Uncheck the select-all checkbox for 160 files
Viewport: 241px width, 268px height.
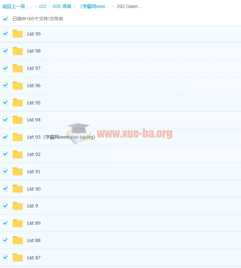[5, 19]
